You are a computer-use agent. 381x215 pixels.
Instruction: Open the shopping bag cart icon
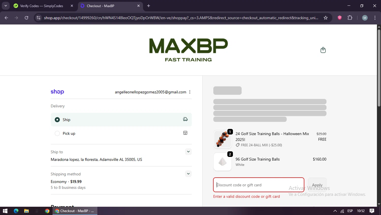coord(323,50)
